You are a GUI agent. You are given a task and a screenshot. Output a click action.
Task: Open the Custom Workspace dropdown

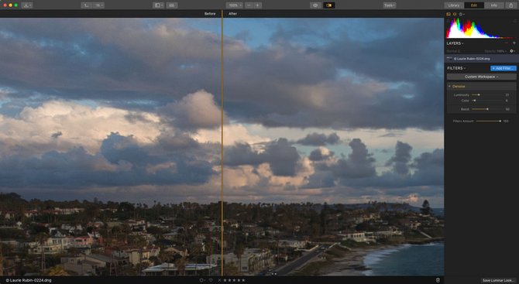coord(481,77)
